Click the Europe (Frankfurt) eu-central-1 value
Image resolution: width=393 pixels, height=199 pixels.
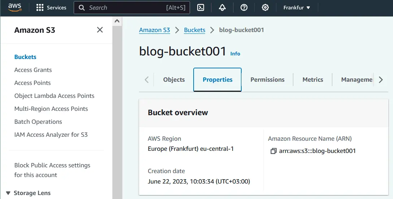click(191, 149)
